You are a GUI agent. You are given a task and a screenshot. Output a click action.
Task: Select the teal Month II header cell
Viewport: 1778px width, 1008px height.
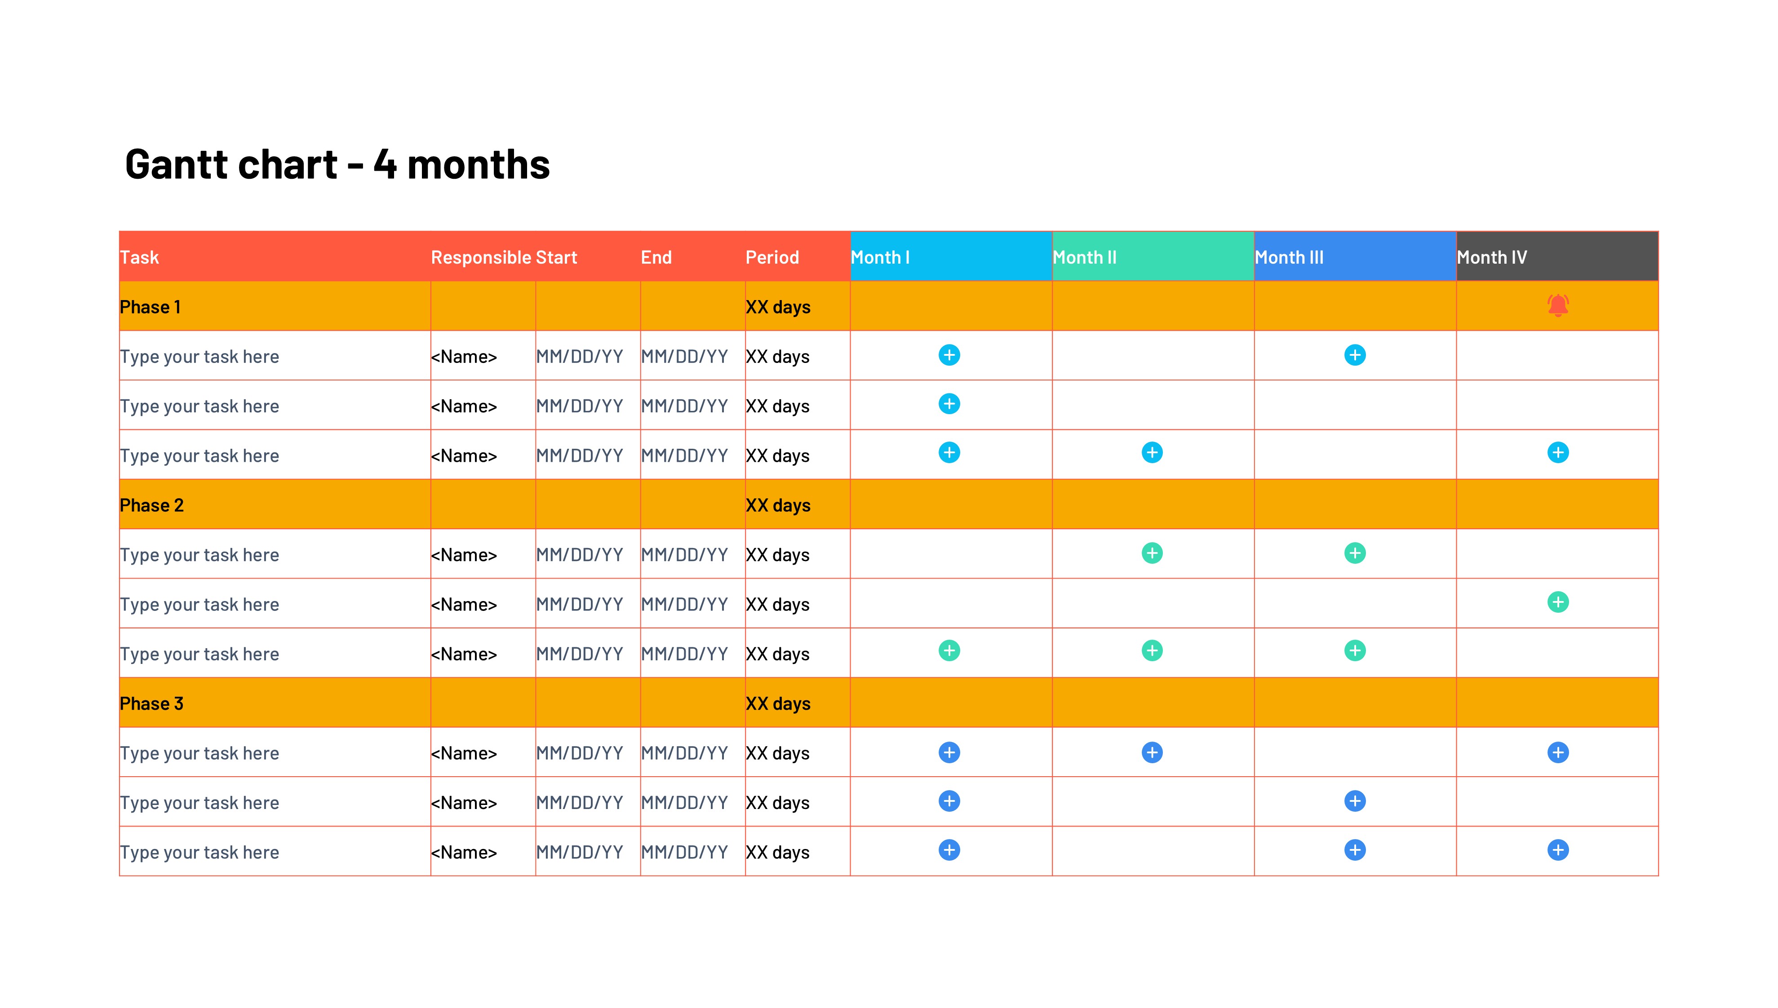[x=1152, y=257]
